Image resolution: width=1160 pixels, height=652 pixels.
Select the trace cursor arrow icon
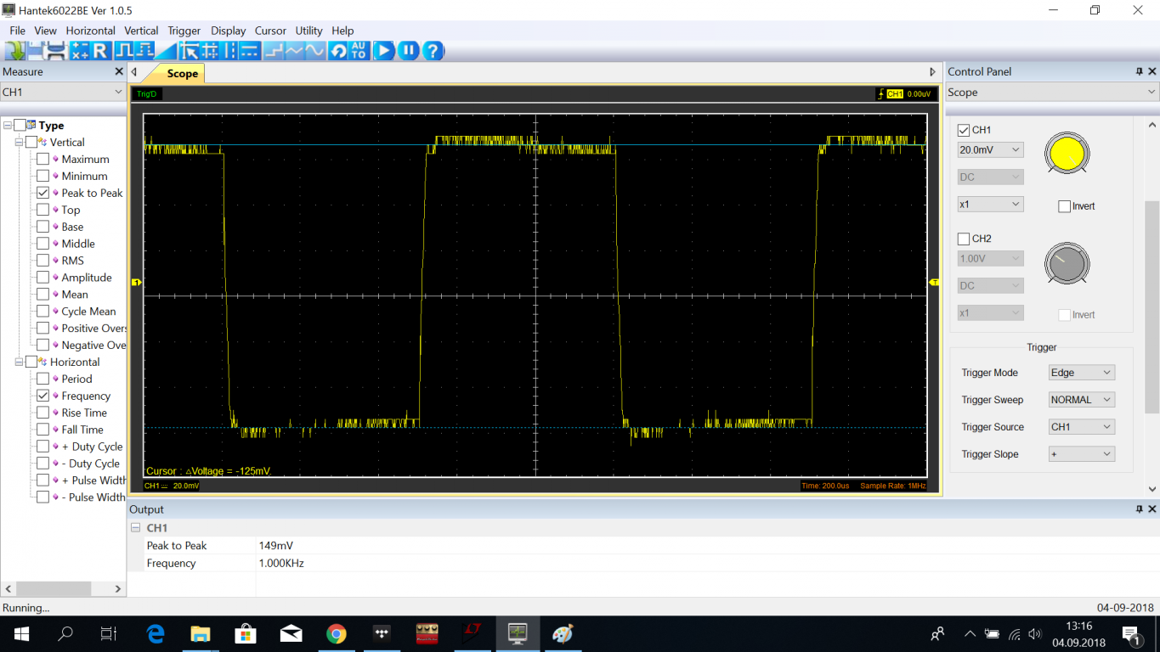[x=190, y=51]
